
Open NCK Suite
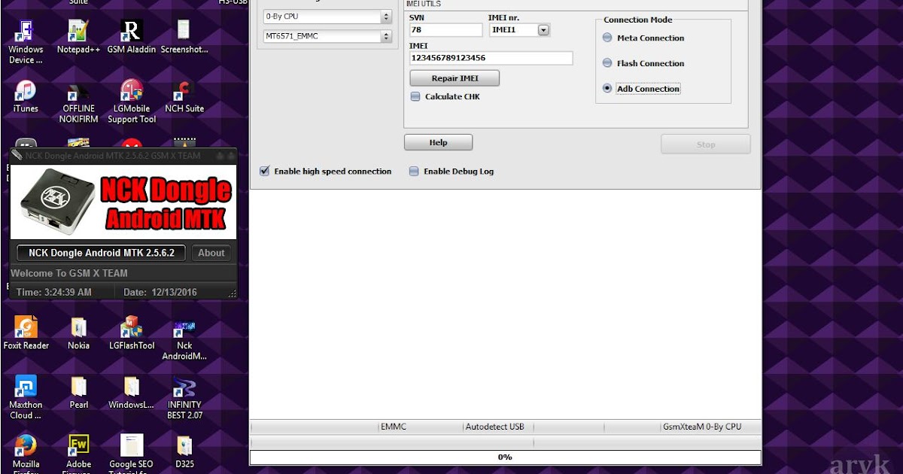(x=183, y=93)
